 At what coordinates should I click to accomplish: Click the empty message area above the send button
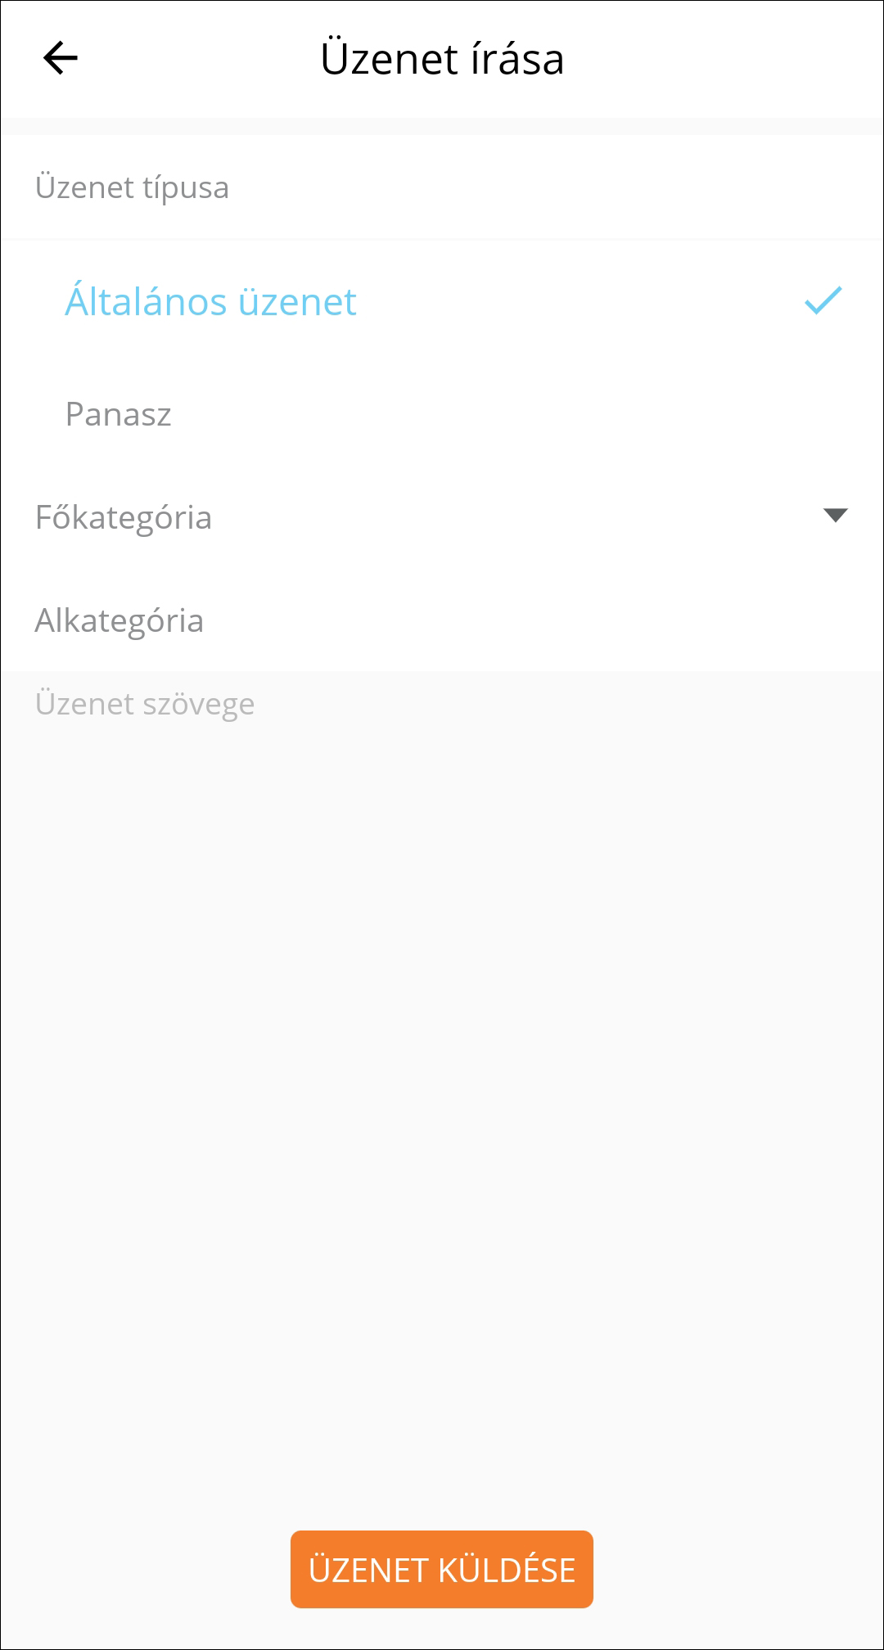click(x=442, y=1228)
